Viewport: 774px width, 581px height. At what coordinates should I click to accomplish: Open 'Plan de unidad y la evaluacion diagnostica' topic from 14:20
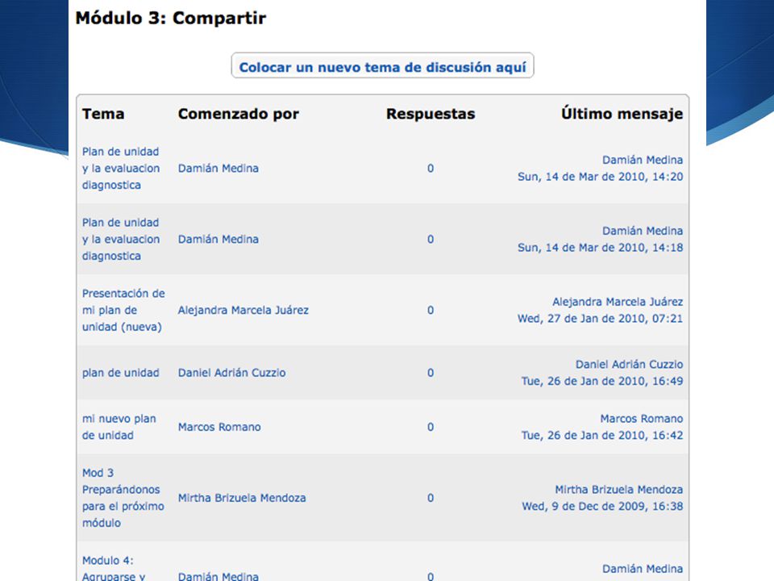(121, 168)
